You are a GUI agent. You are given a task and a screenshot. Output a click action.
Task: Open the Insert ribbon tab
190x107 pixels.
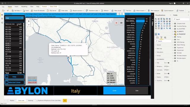click(17, 7)
